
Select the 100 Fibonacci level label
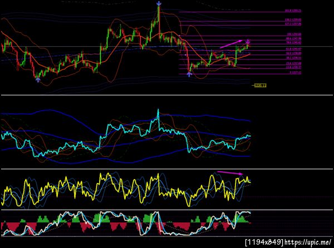pyautogui.click(x=294, y=34)
